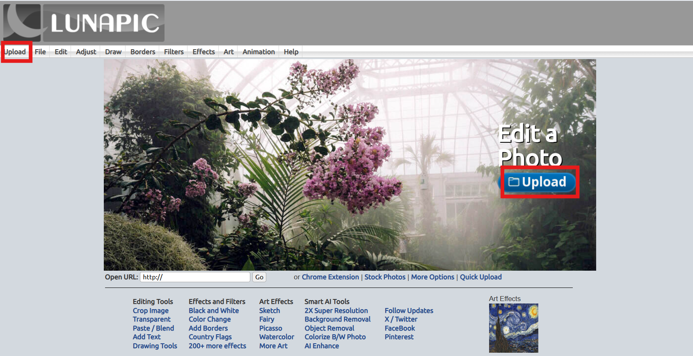This screenshot has height=356, width=693.
Task: Open the Watercolor art effect link
Action: 277,337
